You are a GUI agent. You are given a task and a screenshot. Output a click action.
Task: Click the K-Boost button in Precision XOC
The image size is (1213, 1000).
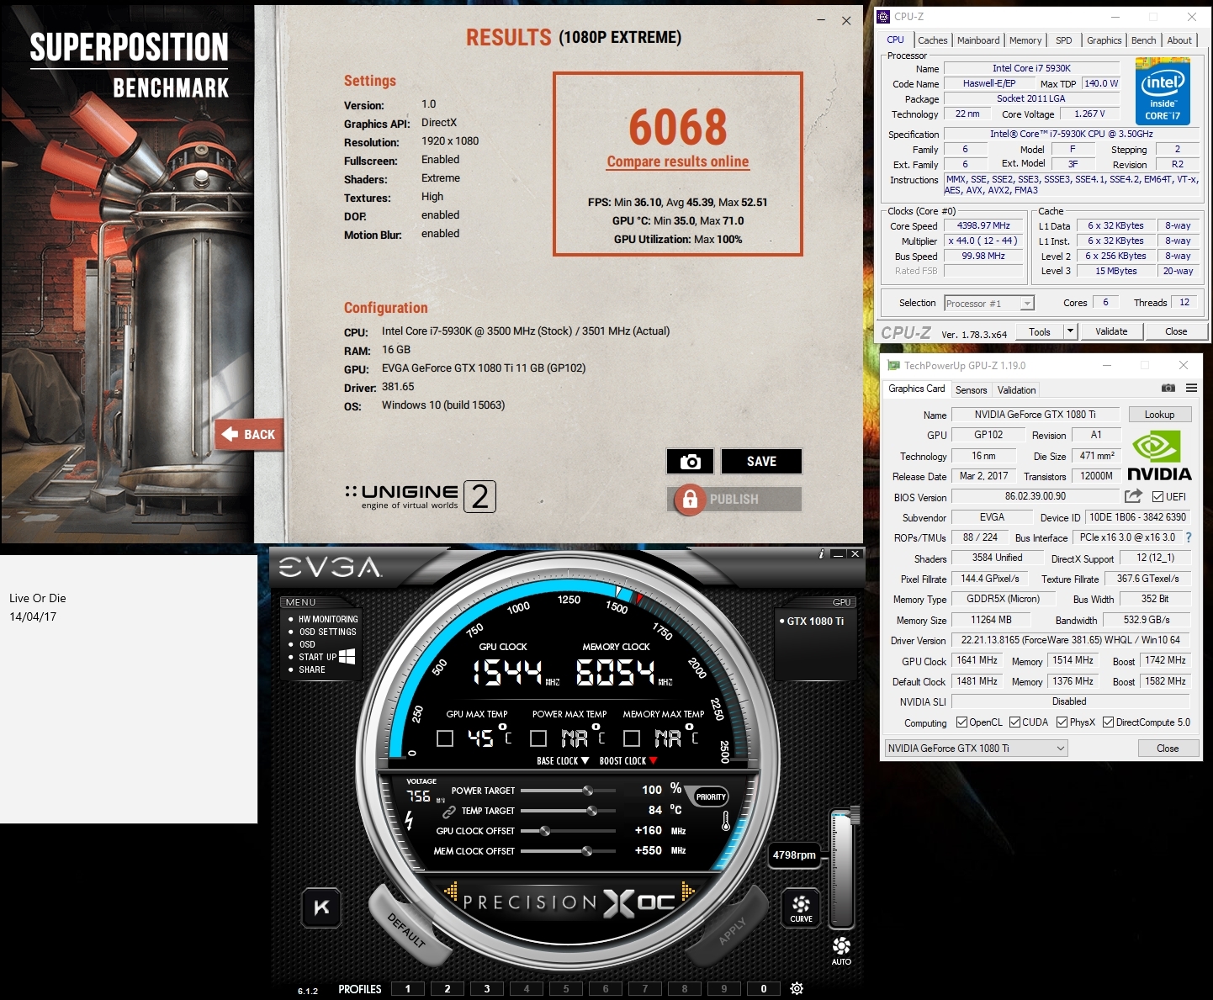321,907
